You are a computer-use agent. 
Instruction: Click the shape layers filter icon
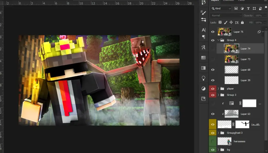tap(254, 8)
